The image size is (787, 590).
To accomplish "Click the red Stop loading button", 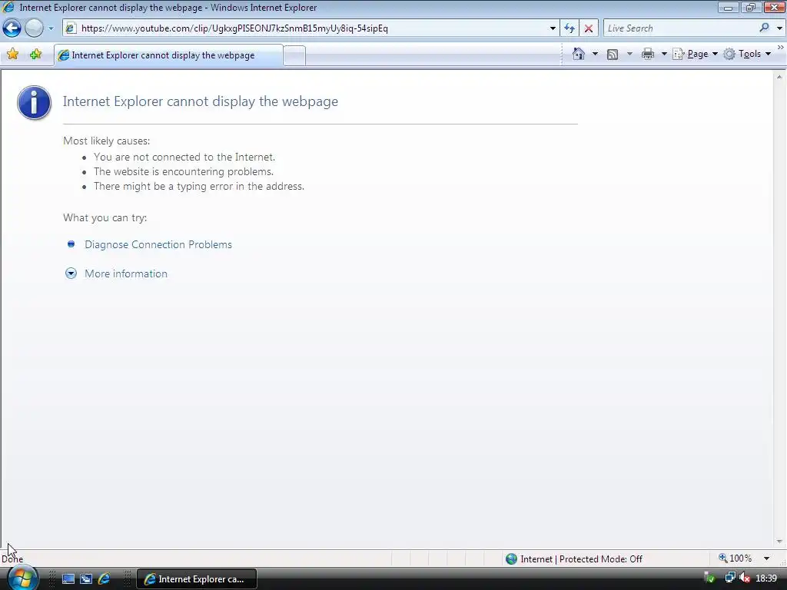I will click(x=588, y=28).
